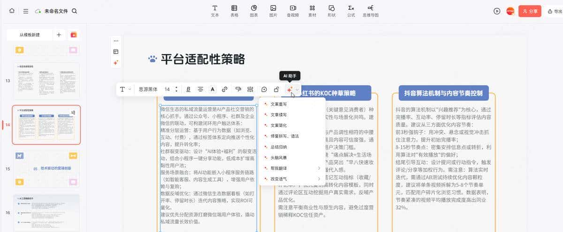Toggle bold formatting
This screenshot has width=563, height=232.
tap(188, 89)
